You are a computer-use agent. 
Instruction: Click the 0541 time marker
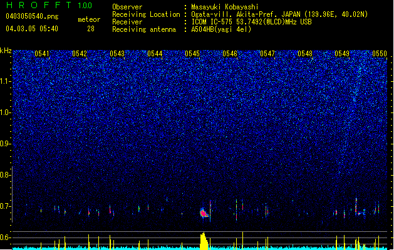click(42, 54)
